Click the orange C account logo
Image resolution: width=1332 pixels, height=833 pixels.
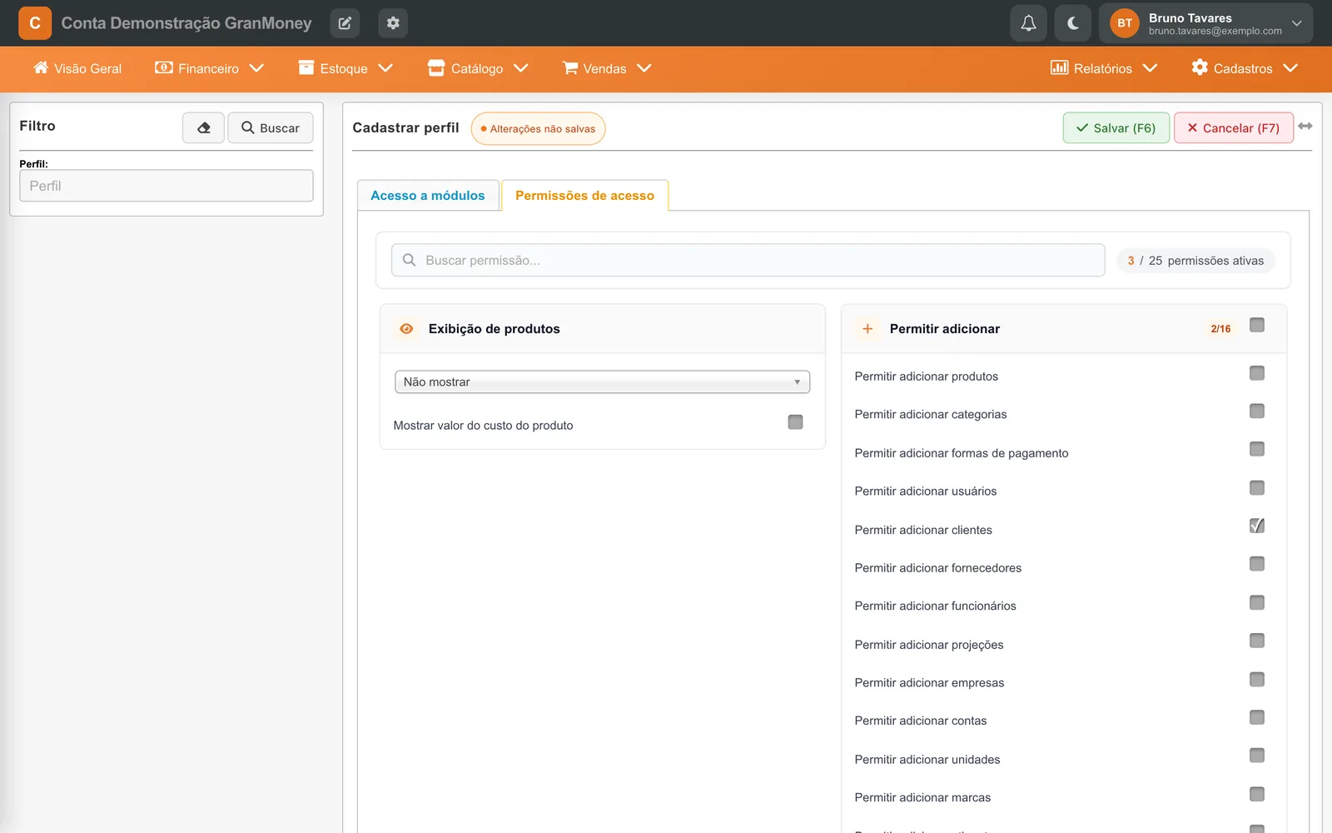click(35, 23)
